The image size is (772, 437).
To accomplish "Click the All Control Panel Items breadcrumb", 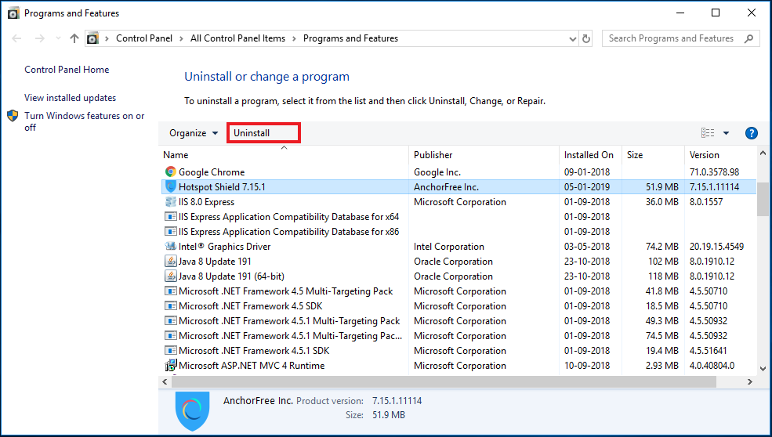I will tap(237, 38).
